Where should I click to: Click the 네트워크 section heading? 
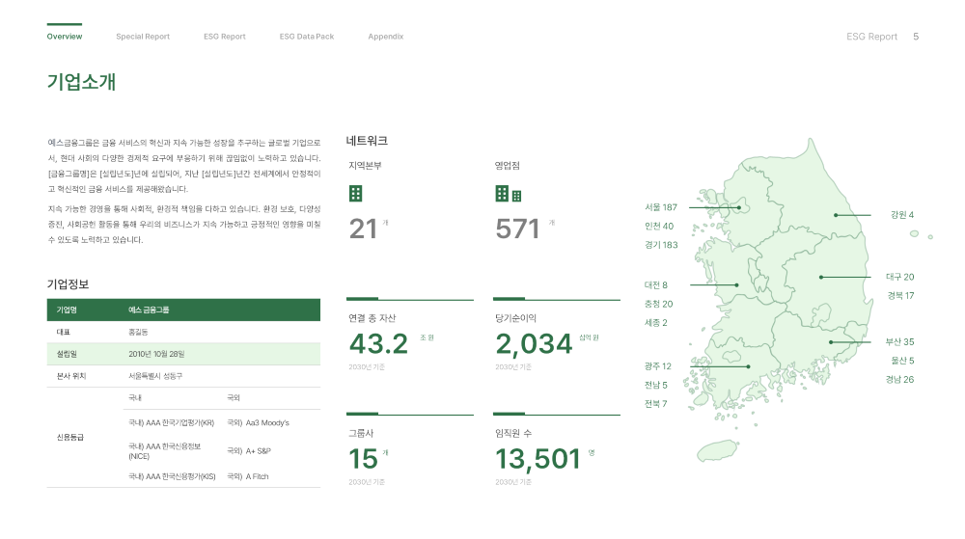point(367,141)
